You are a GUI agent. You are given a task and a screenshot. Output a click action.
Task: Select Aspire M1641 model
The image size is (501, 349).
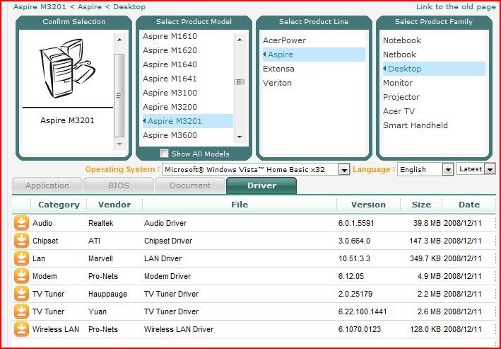[x=170, y=79]
